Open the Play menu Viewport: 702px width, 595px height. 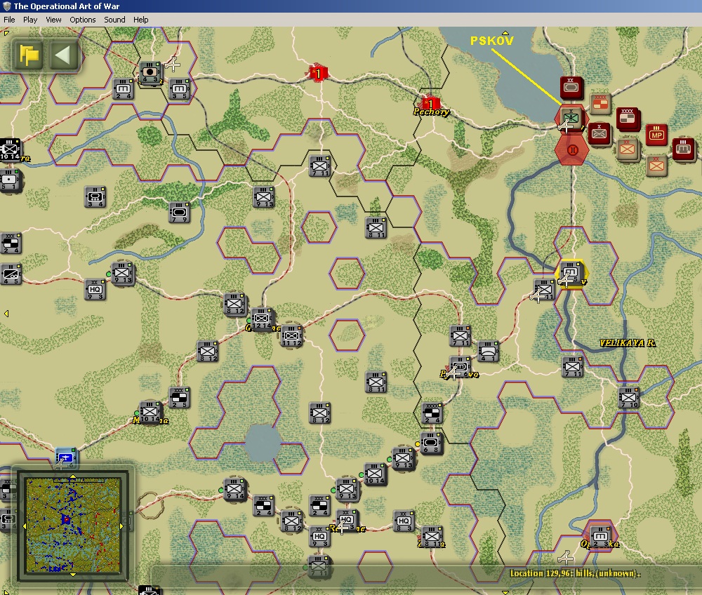30,20
